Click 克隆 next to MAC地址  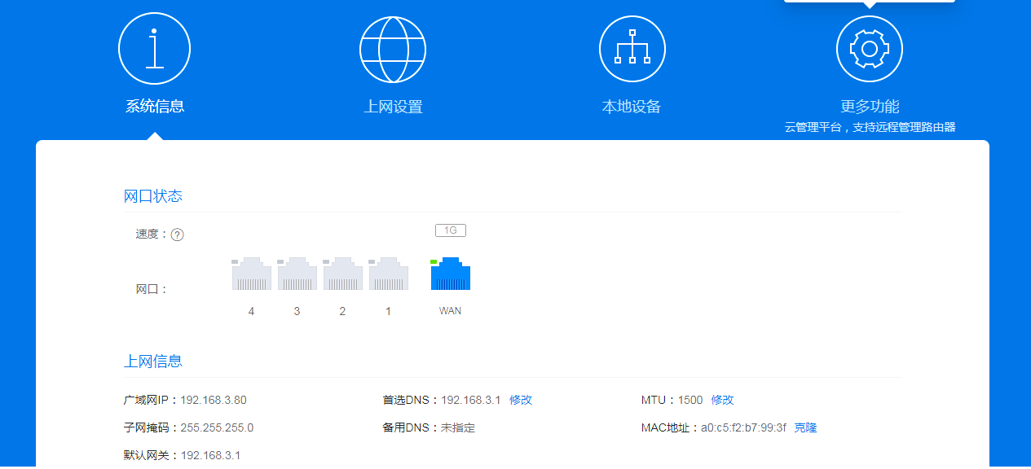(x=804, y=427)
